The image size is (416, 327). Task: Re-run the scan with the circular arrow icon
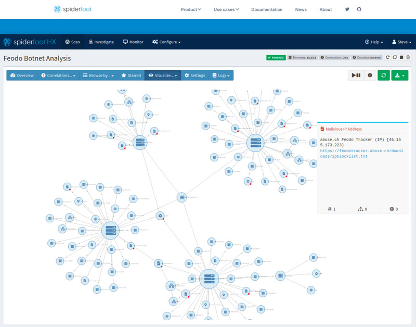[387, 57]
